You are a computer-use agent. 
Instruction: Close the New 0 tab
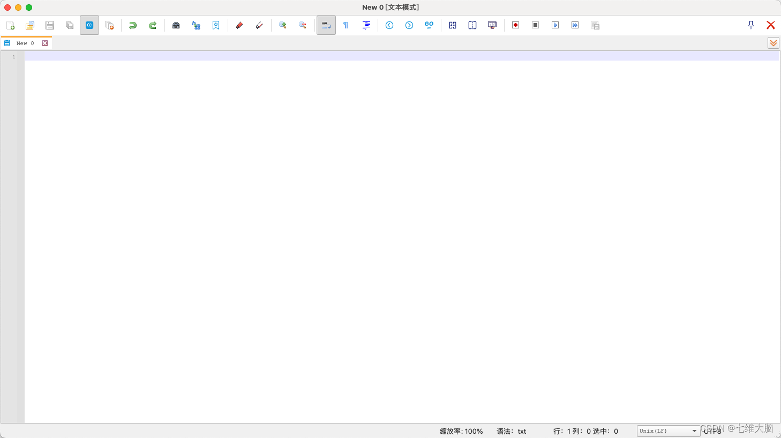click(44, 43)
